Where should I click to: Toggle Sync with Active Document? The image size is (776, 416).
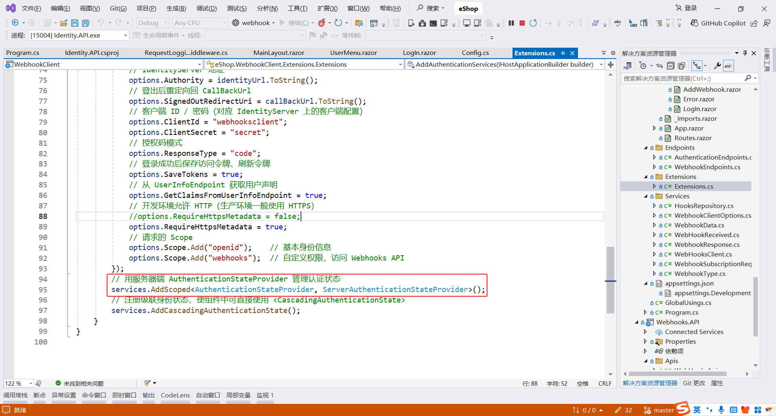[660, 65]
